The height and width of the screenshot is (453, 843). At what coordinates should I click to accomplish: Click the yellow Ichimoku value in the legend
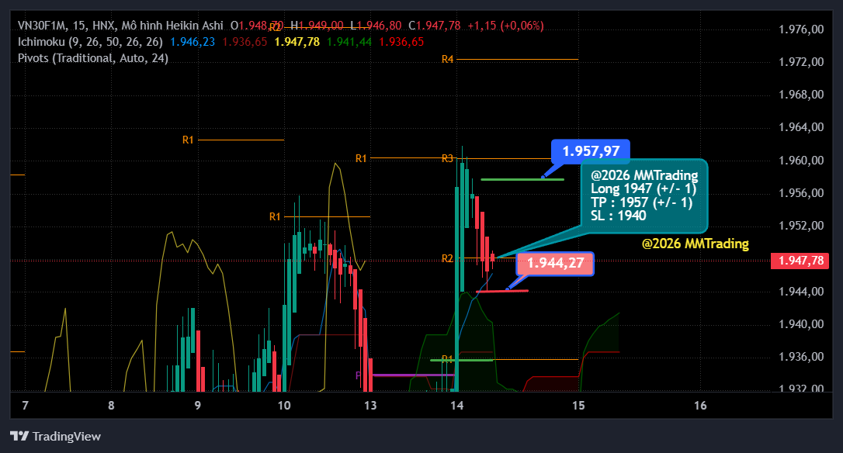click(297, 42)
